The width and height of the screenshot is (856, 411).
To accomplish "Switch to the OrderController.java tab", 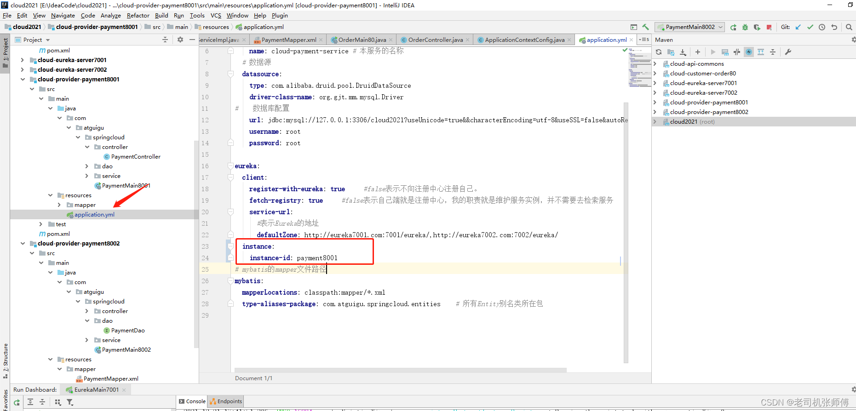I will pos(435,40).
